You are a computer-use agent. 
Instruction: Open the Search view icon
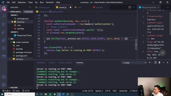pyautogui.click(x=4, y=16)
